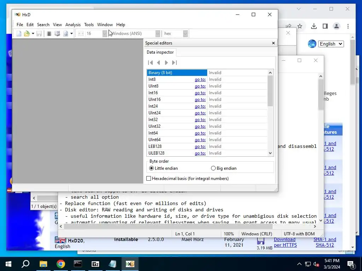The image size is (362, 271).
Task: Toggle Chrome side panel icon
Action: tap(325, 26)
